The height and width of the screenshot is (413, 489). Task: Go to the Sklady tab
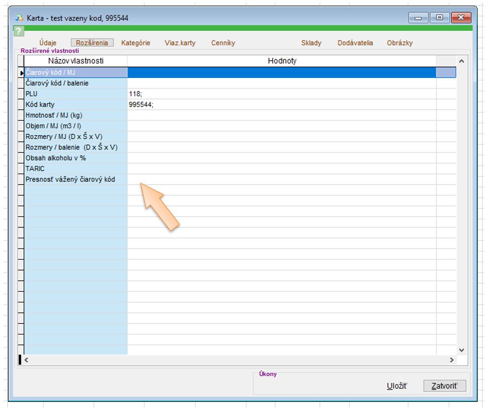[311, 43]
